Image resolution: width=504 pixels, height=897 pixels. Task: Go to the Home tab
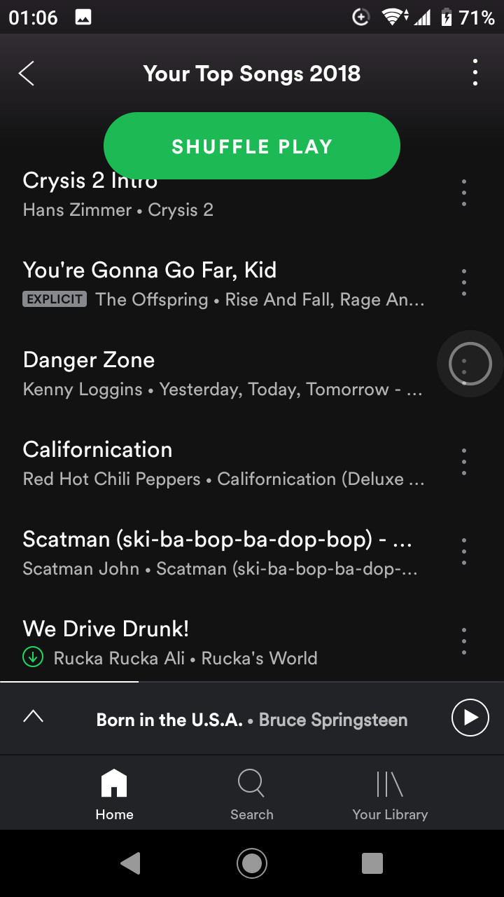[x=114, y=794]
